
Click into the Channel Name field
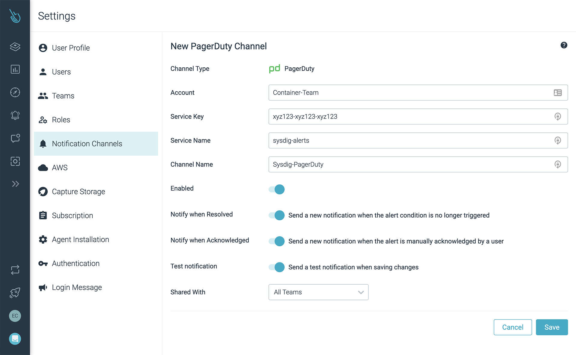tap(418, 164)
